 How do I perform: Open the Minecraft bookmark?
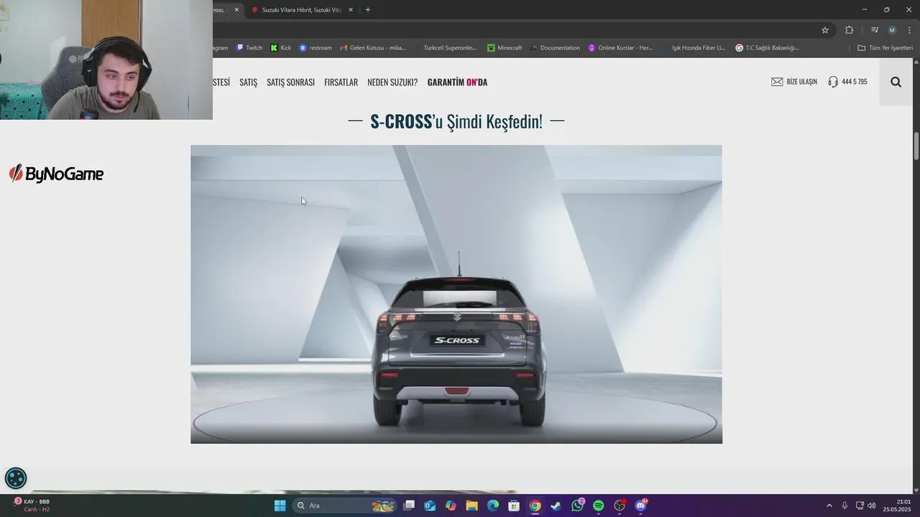[x=505, y=48]
